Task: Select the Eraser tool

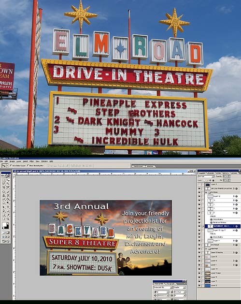Action: (x=3, y=199)
